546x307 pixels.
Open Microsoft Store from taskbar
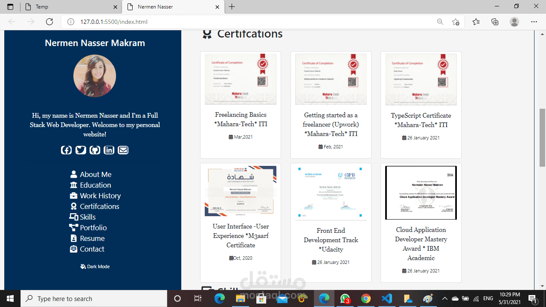coord(261,298)
